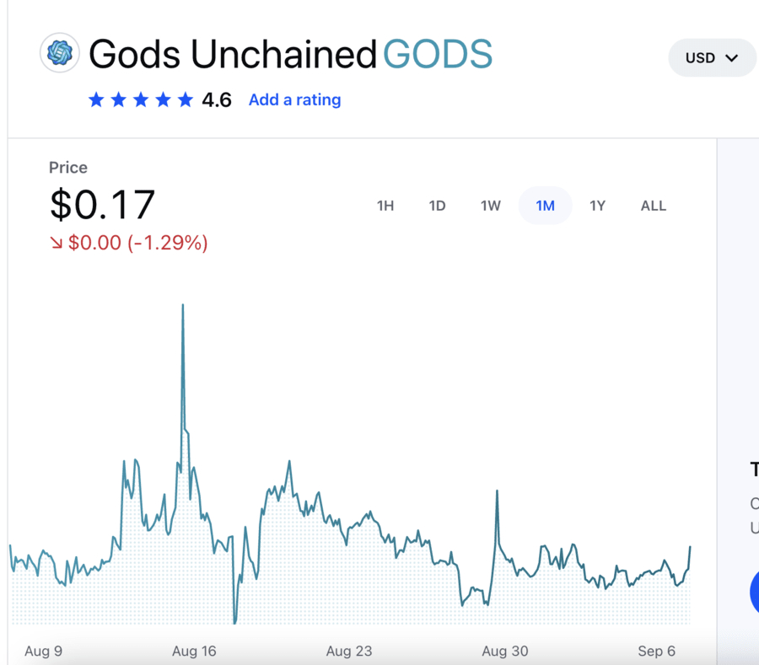
Task: Click the Sep 6 date axis label
Action: pos(656,651)
